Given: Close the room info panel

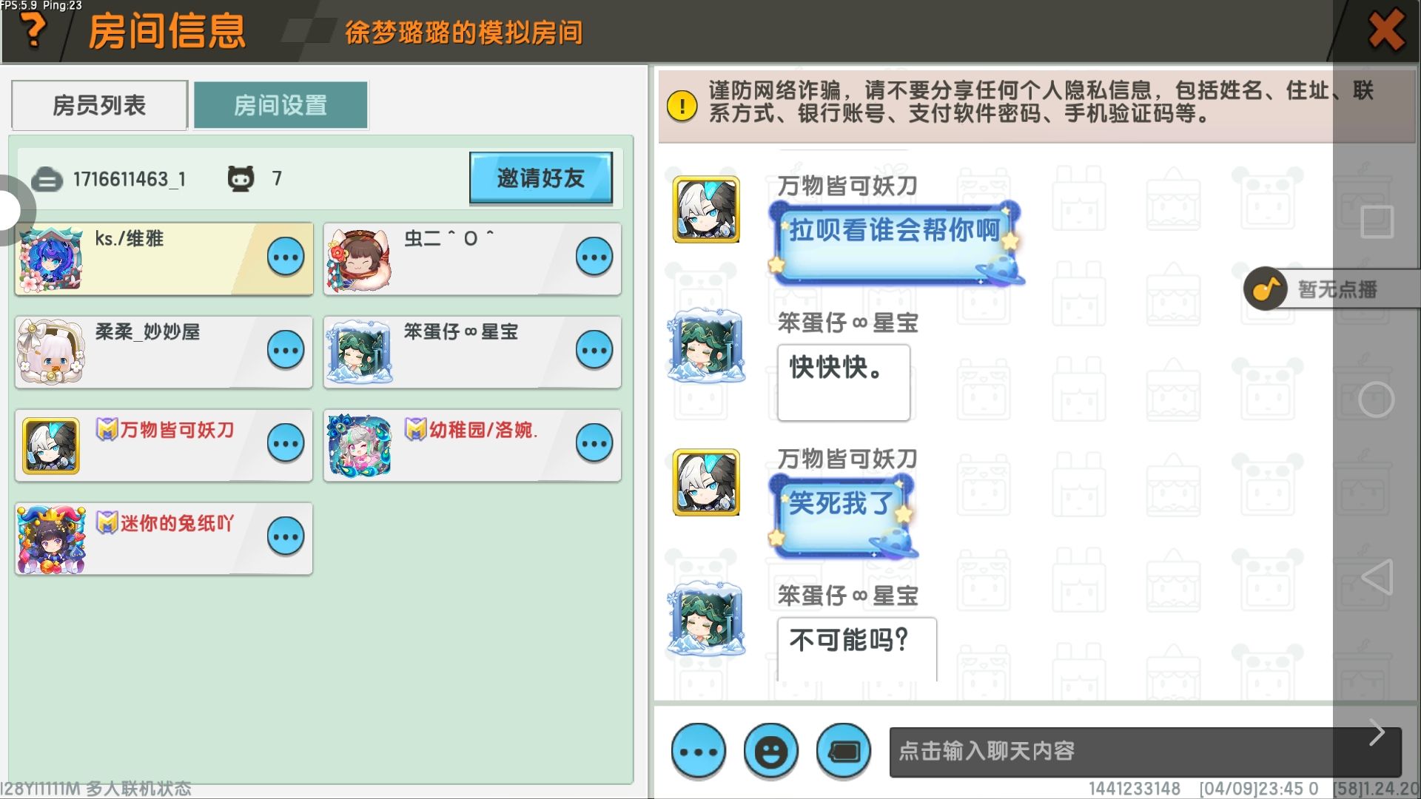Looking at the screenshot, I should point(1386,30).
